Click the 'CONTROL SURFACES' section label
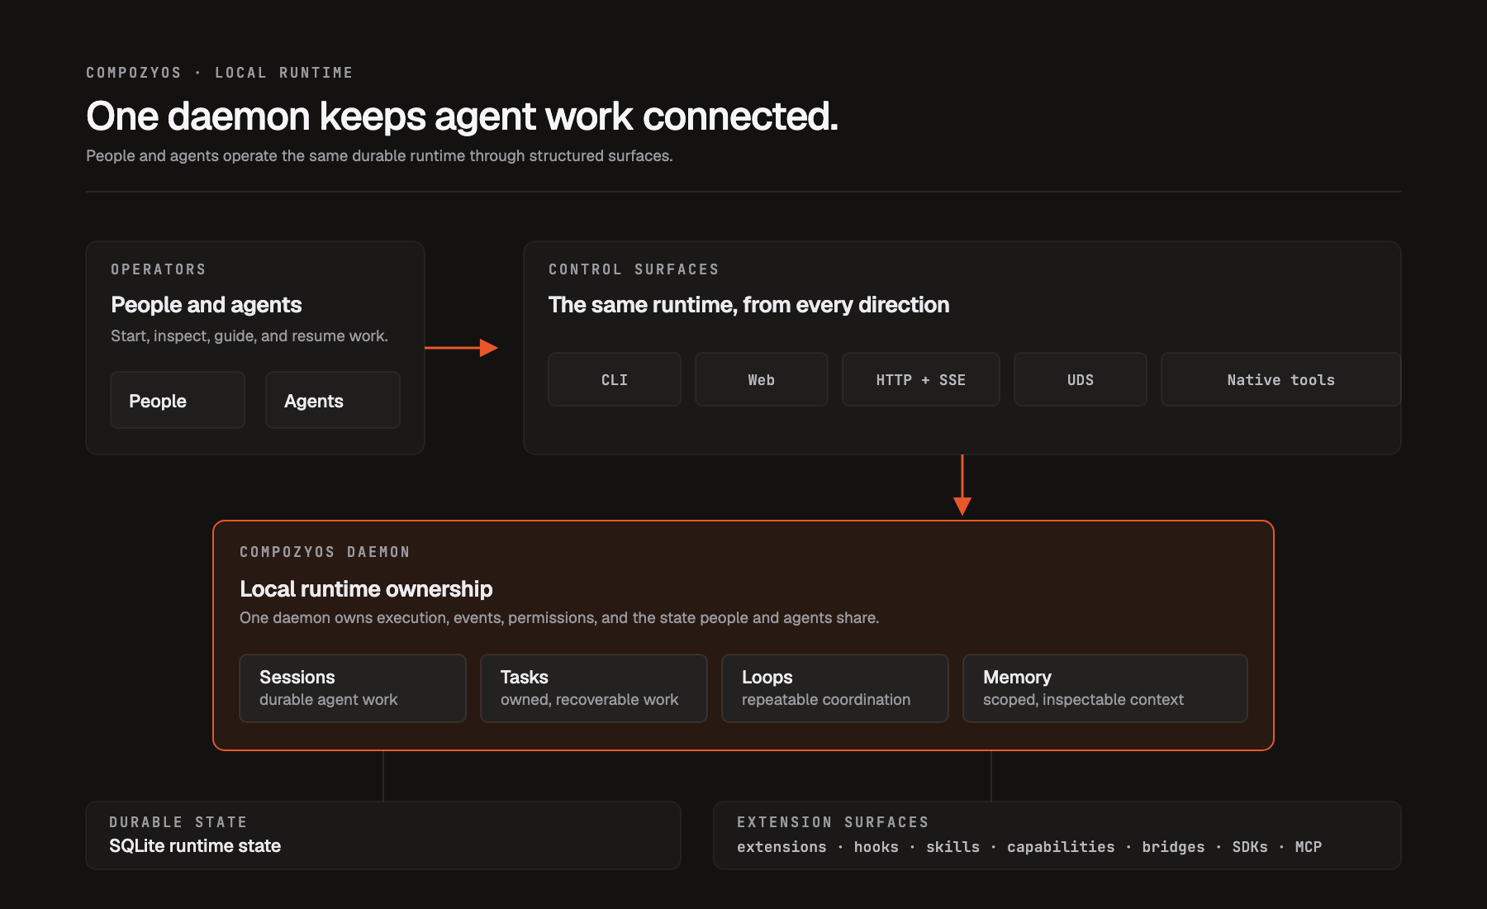Viewport: 1487px width, 909px height. (x=634, y=269)
